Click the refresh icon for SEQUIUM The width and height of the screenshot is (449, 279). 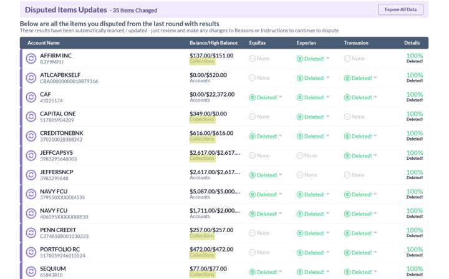pos(31,272)
